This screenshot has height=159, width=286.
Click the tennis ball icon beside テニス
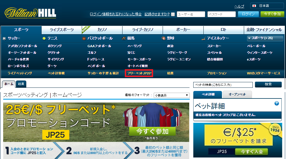[44, 39]
